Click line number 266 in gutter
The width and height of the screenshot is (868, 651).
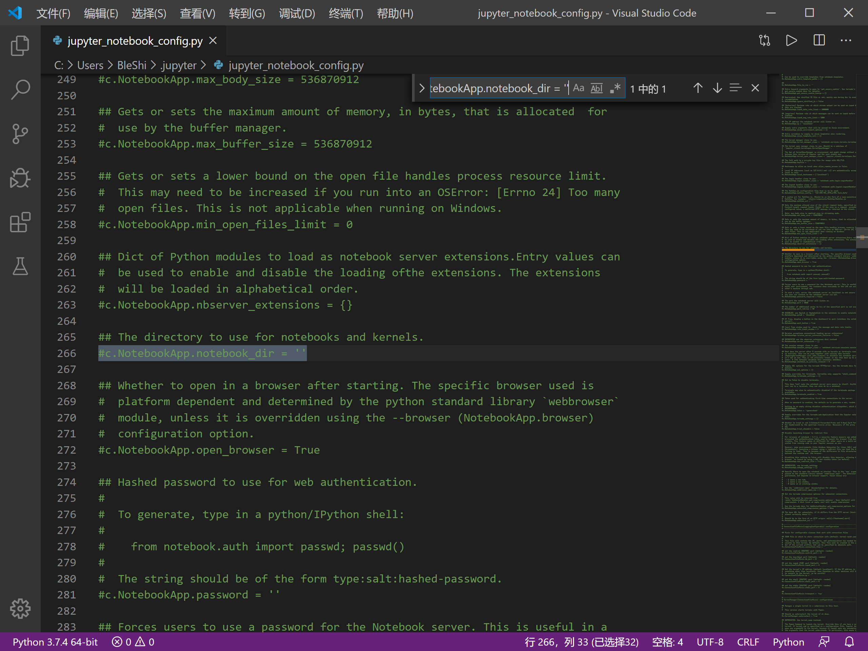click(x=66, y=353)
